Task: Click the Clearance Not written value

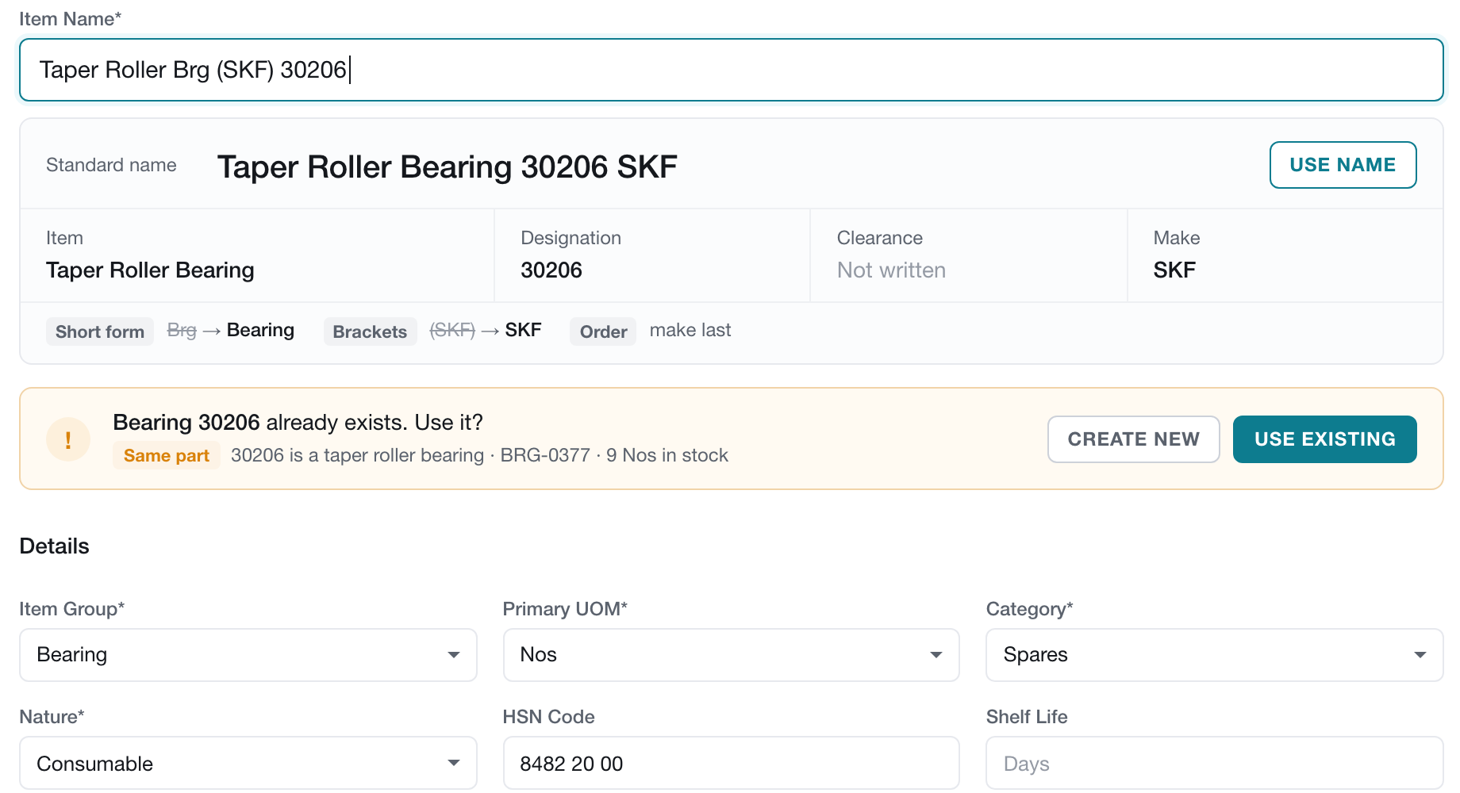Action: pyautogui.click(x=891, y=270)
